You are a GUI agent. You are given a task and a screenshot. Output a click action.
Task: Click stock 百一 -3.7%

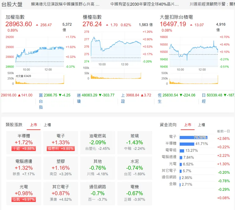tap(97, 199)
